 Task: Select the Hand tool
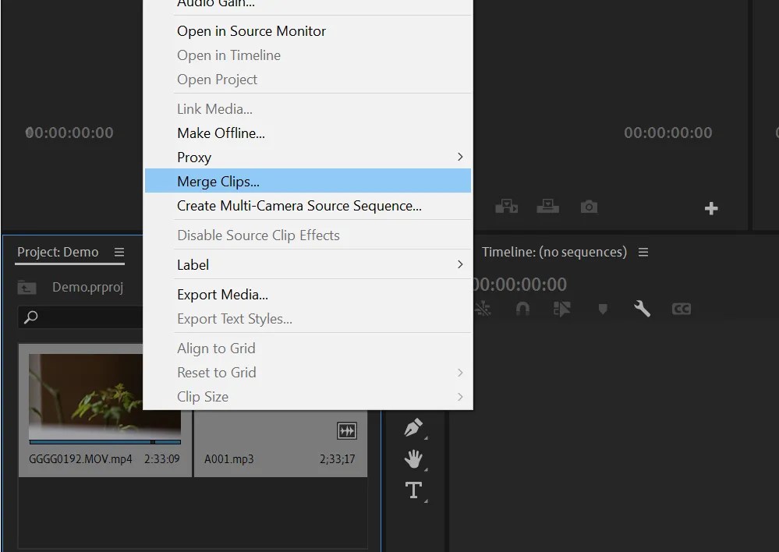(414, 459)
